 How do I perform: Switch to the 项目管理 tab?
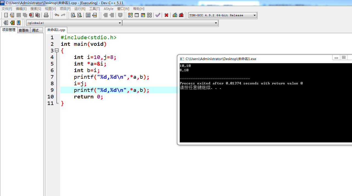click(x=9, y=30)
